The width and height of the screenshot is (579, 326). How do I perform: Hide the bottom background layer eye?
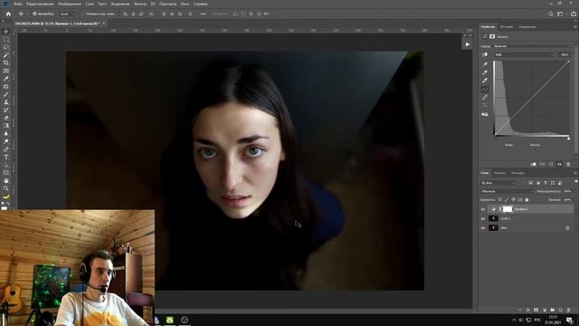[482, 228]
